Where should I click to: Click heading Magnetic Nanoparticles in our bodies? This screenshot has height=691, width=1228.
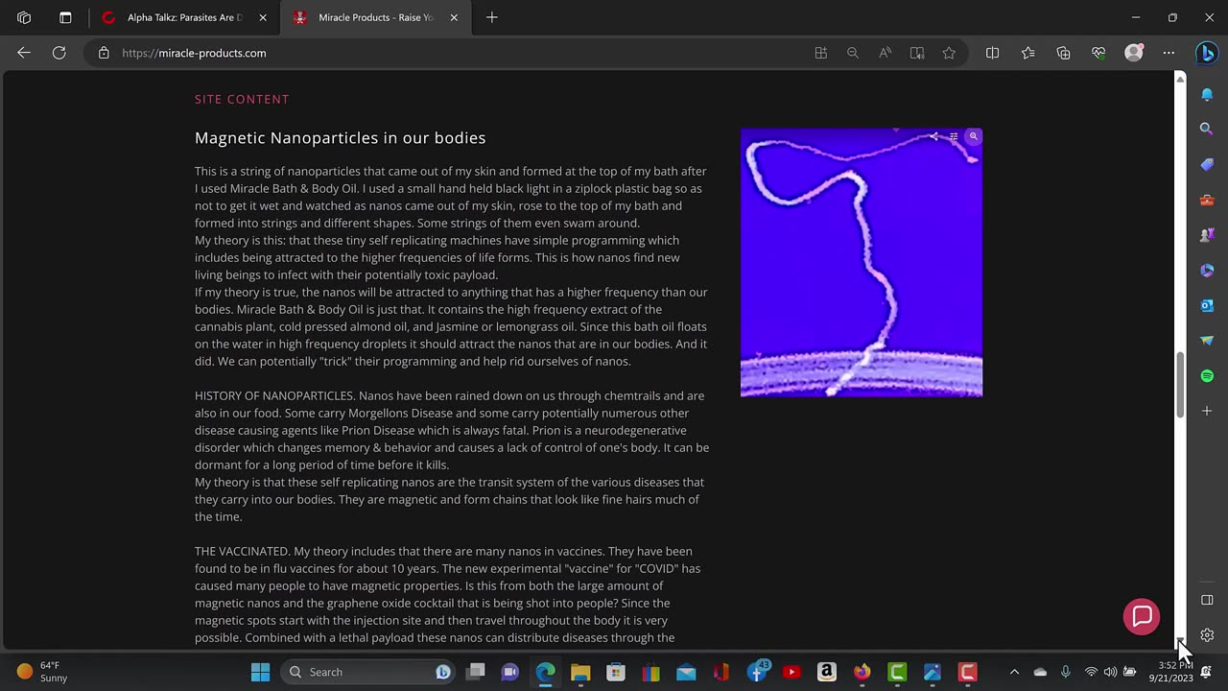pyautogui.click(x=340, y=138)
